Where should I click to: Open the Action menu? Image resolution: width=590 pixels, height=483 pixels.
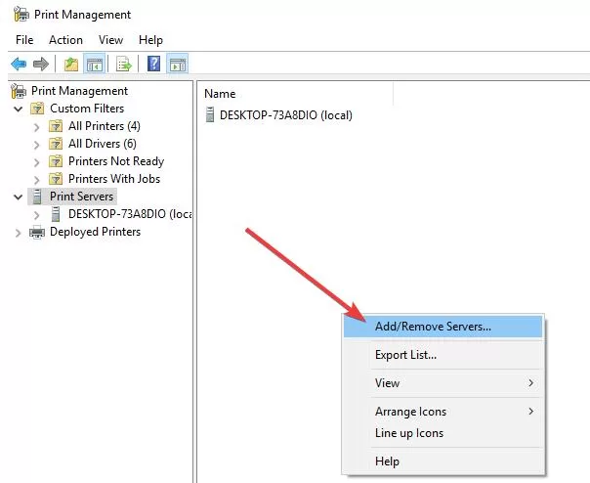click(65, 40)
